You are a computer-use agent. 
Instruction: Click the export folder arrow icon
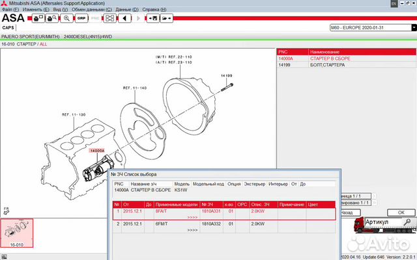[168, 18]
